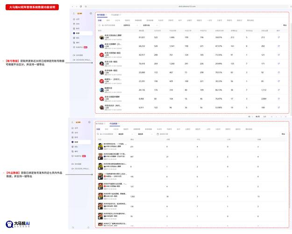This screenshot has width=292, height=234.
Task: Expand the page size selector under the account table
Action: point(251,116)
